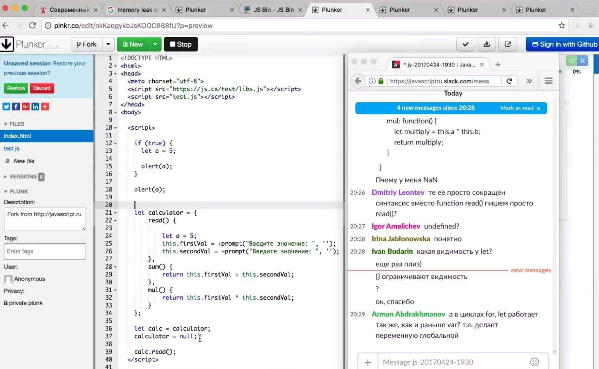
Task: Click the Anonymous user avatar
Action: coord(8,279)
